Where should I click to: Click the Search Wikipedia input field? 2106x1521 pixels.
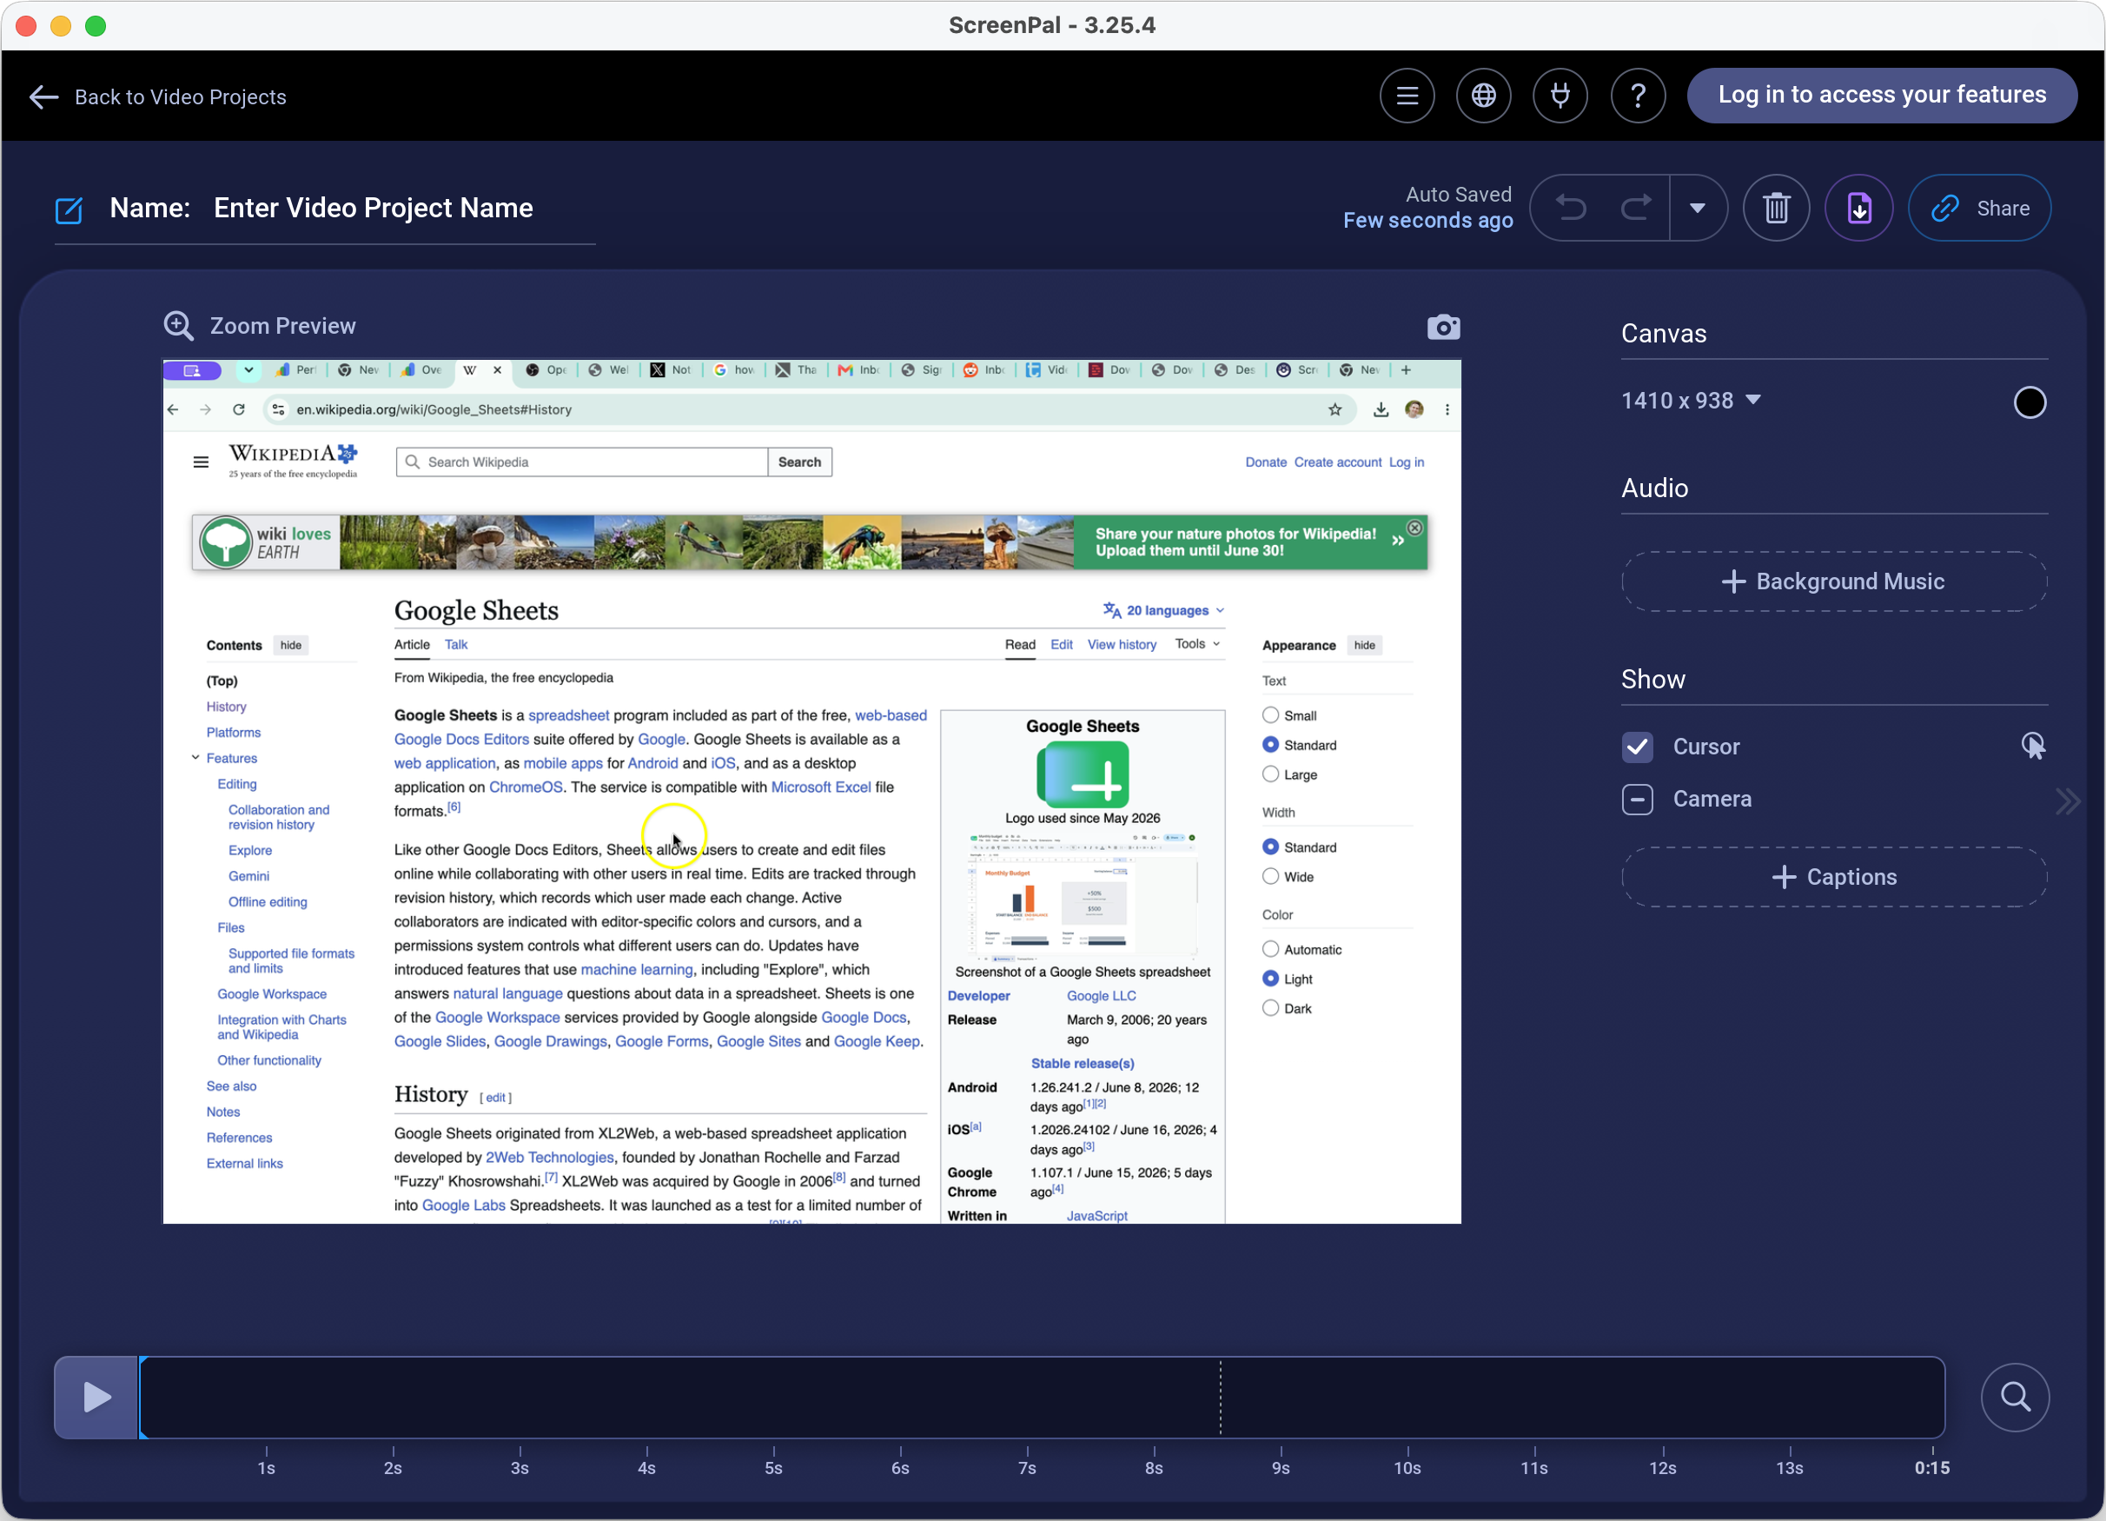tap(582, 462)
